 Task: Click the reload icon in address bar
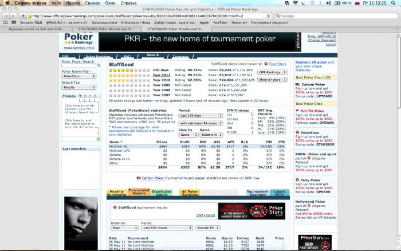coord(268,16)
